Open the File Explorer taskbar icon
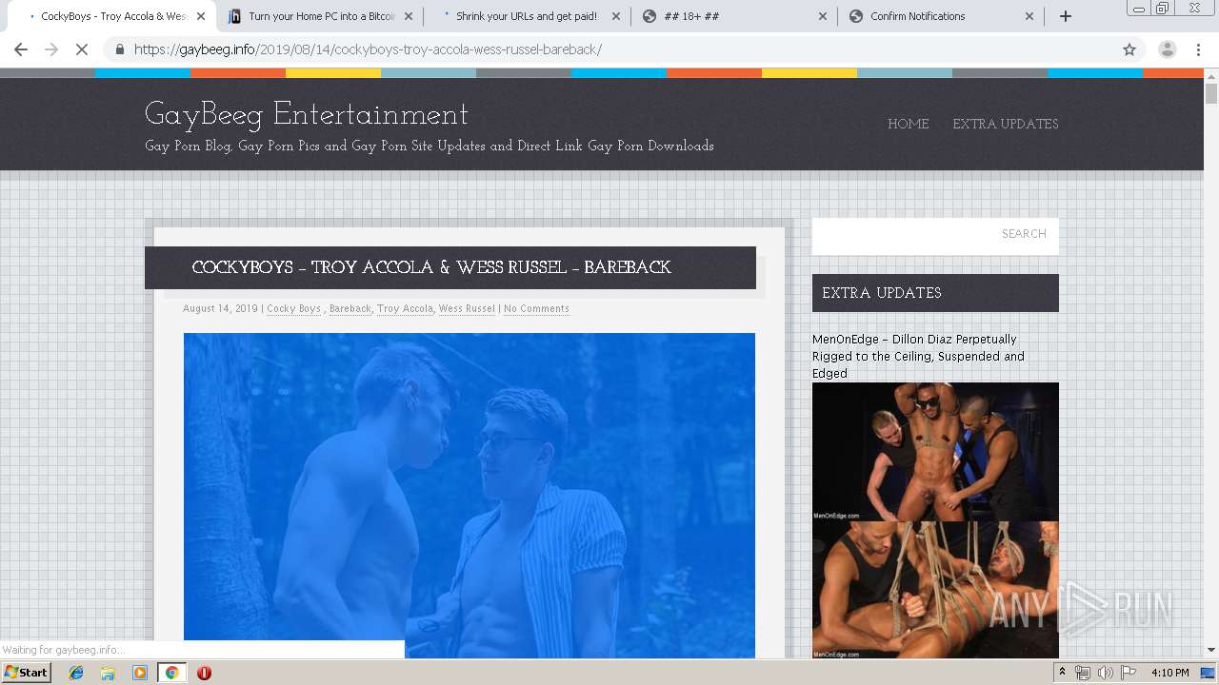This screenshot has width=1219, height=685. pos(108,673)
